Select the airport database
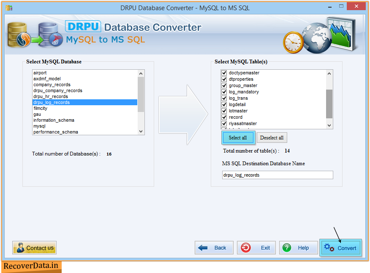 85,73
